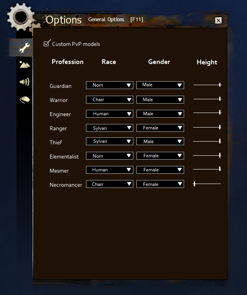Click the Warrior profession label
Image resolution: width=247 pixels, height=295 pixels.
[59, 100]
